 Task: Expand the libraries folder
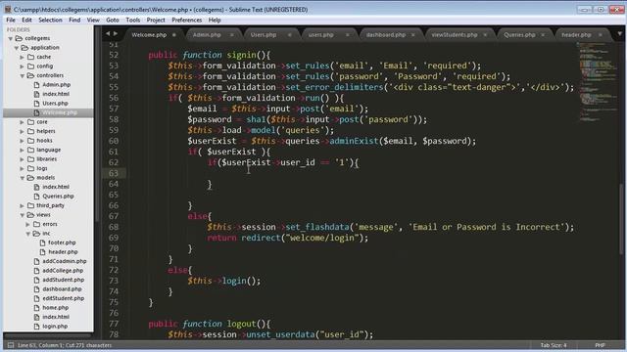tap(22, 159)
